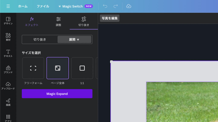Open the ファイル menu

coord(43,6)
